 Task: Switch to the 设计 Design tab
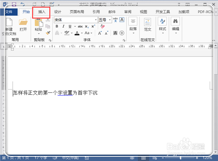(x=58, y=12)
